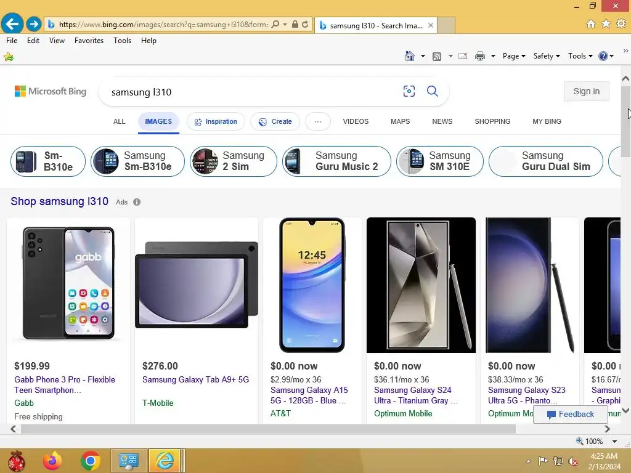Screen dimensions: 631x473
Task: Click the command bar Home icon
Action: [x=410, y=56]
